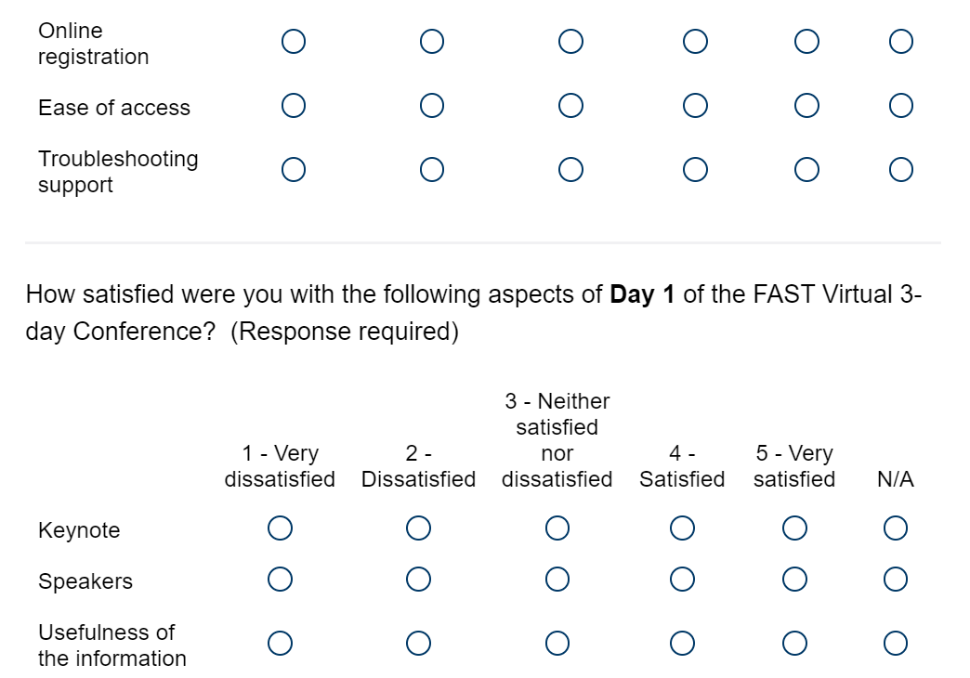The image size is (970, 678).
Task: Select third radio option for Online registration
Action: click(x=571, y=42)
